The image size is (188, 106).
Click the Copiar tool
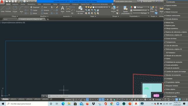[34, 10]
